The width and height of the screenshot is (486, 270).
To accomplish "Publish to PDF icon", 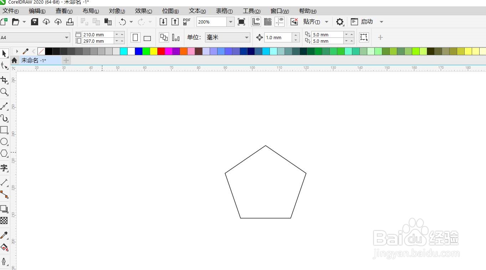I will (x=187, y=22).
